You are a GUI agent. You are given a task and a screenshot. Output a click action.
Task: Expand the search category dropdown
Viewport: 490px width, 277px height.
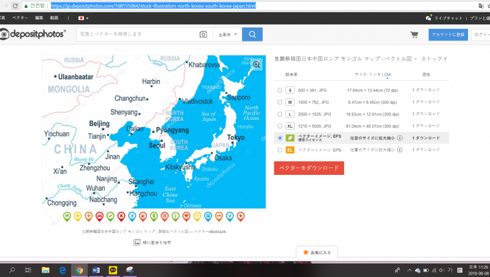click(228, 34)
